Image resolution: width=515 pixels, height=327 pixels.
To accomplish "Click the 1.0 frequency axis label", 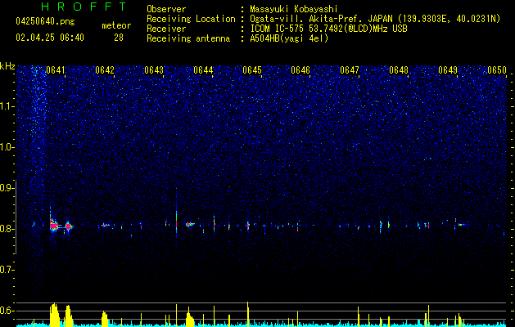I will pyautogui.click(x=7, y=147).
